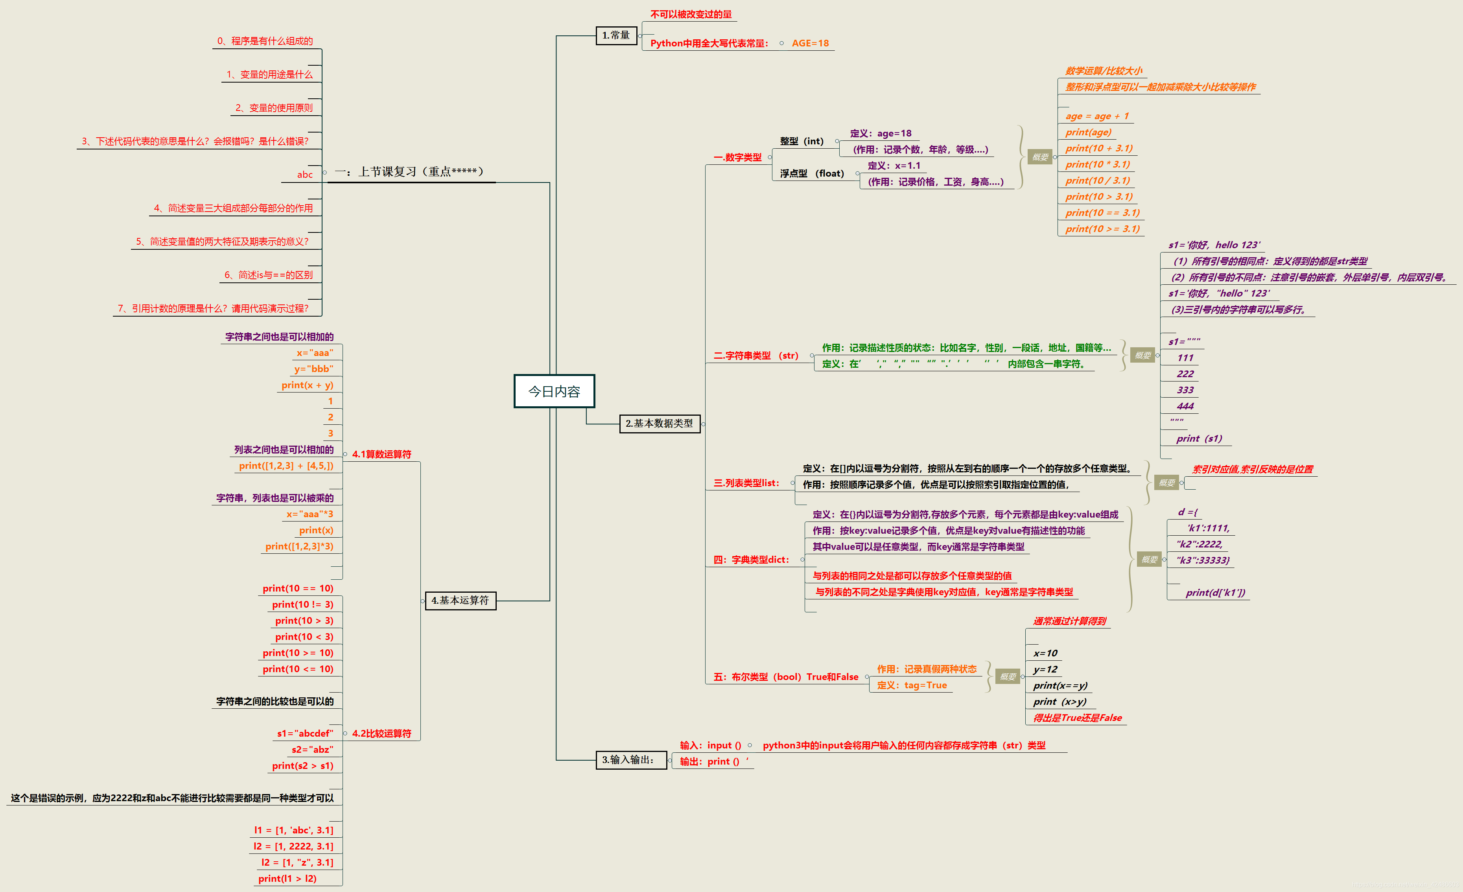
Task: Click the 概要 label beside 字符串类型
Action: coord(1142,355)
